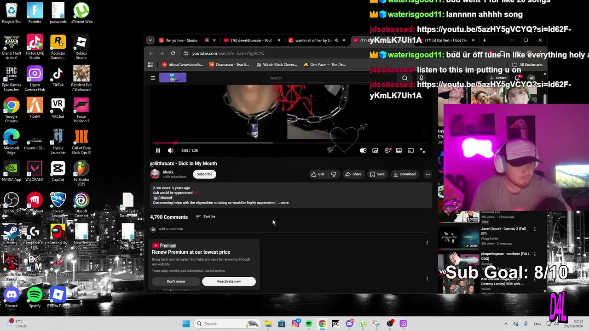Open the Sort by comments dropdown

pyautogui.click(x=206, y=217)
